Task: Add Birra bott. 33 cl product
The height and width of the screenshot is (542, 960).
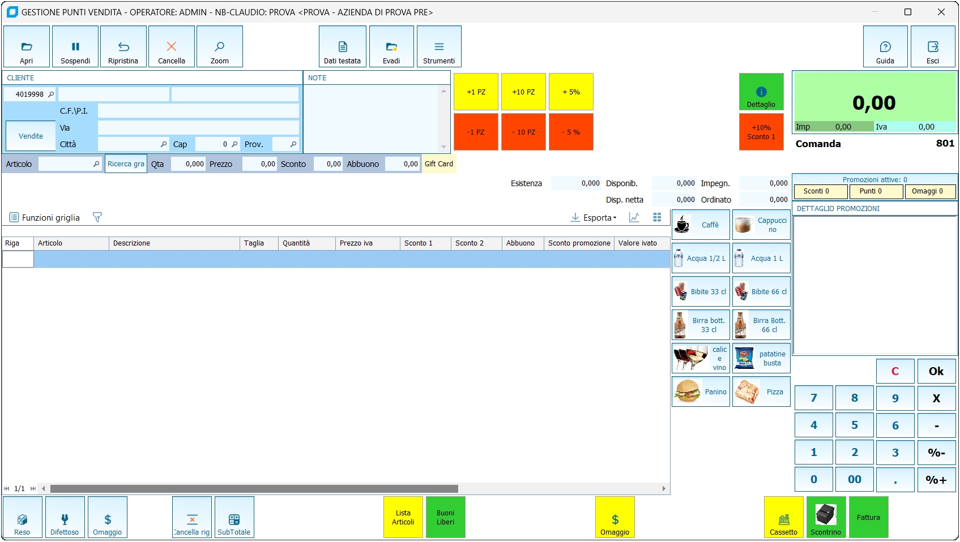Action: pyautogui.click(x=701, y=325)
